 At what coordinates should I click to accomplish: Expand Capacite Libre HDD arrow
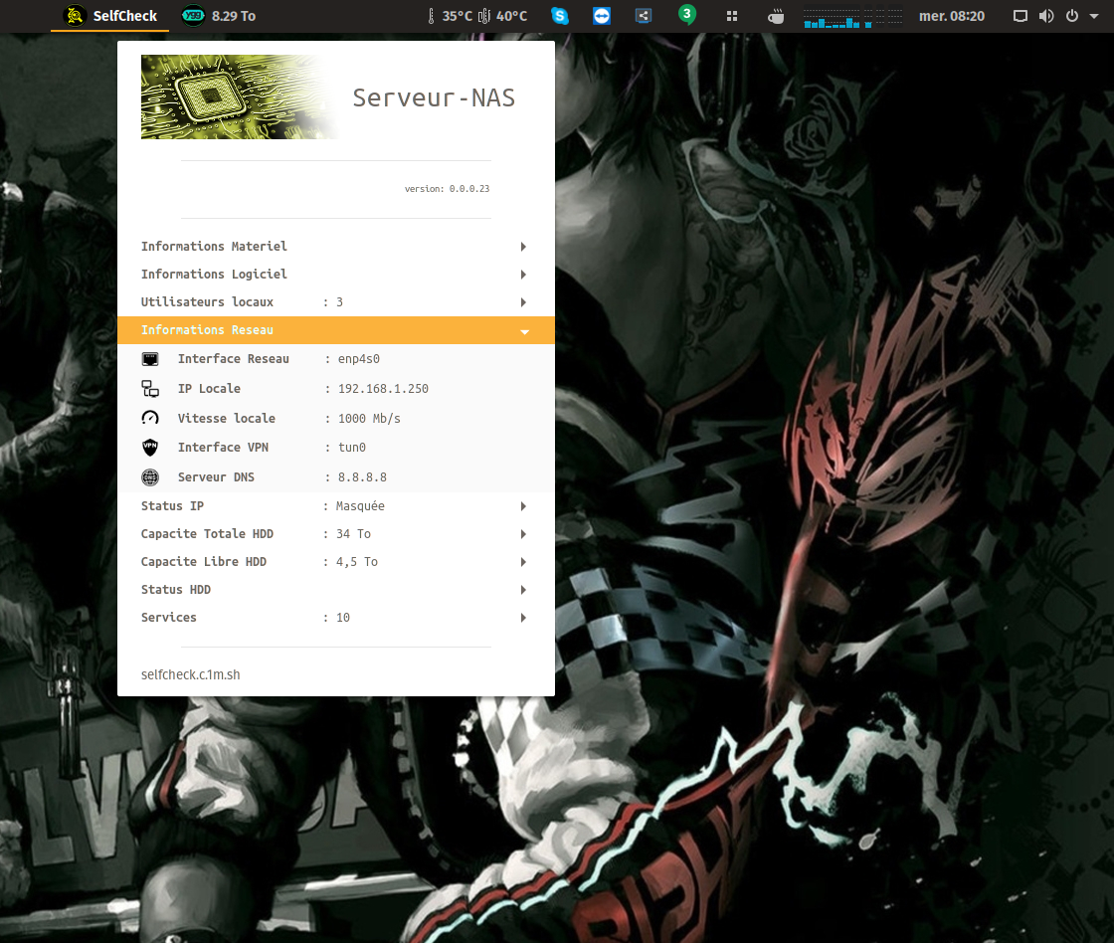(523, 562)
